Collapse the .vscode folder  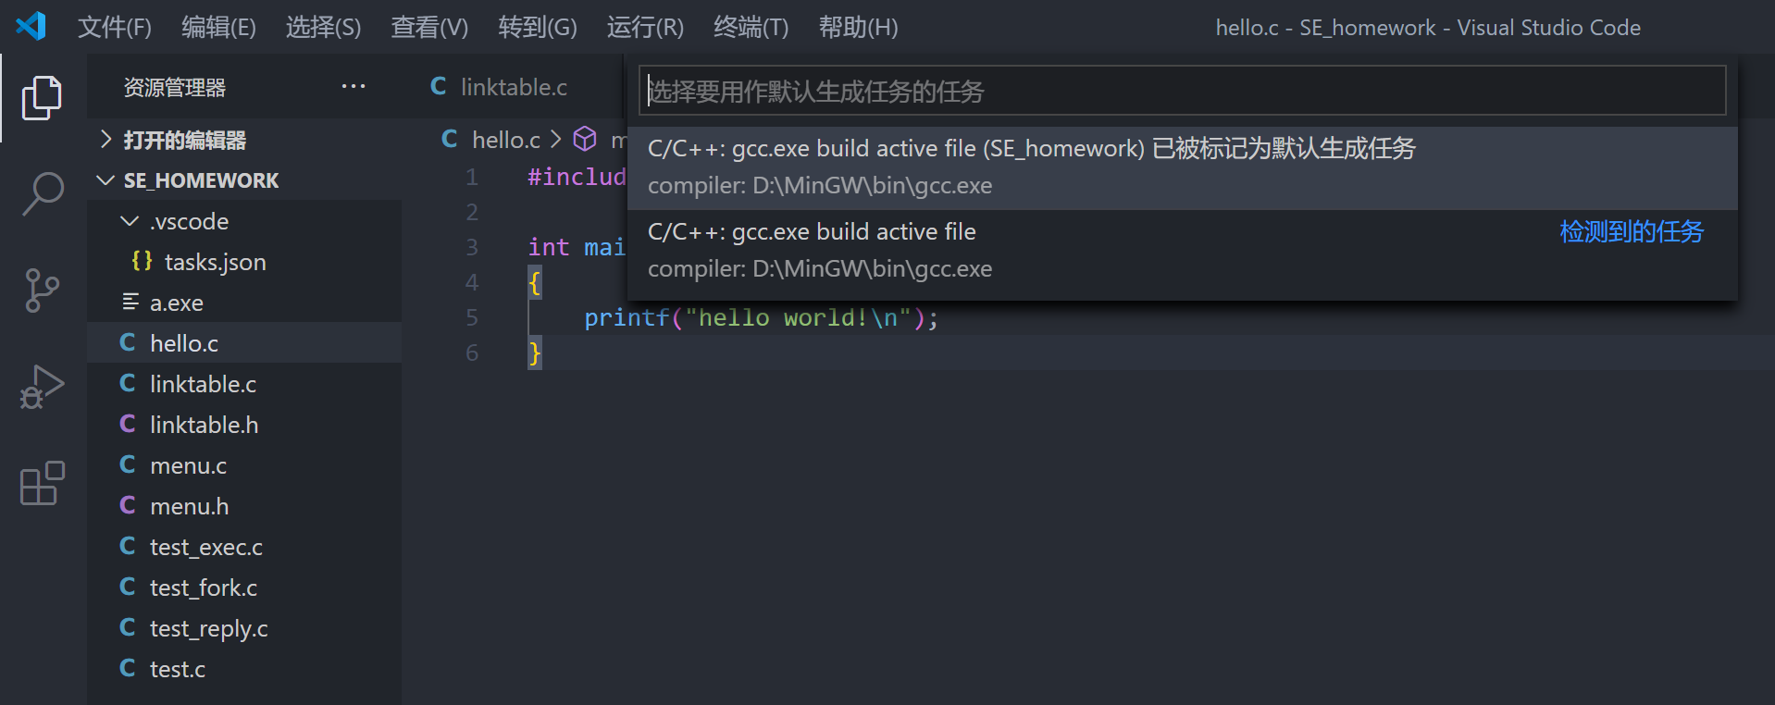(189, 221)
